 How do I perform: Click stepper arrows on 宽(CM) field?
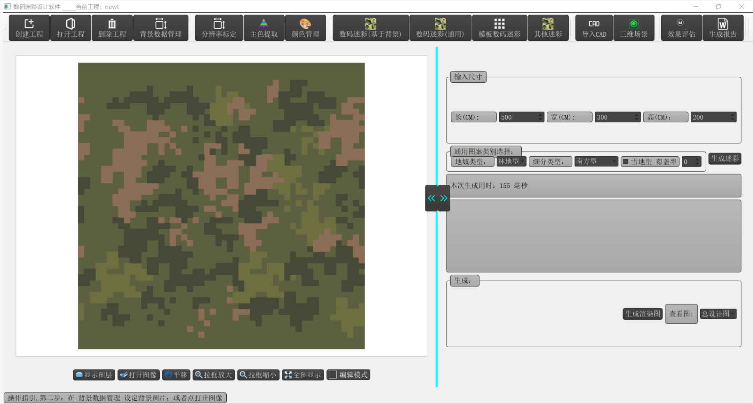point(637,117)
